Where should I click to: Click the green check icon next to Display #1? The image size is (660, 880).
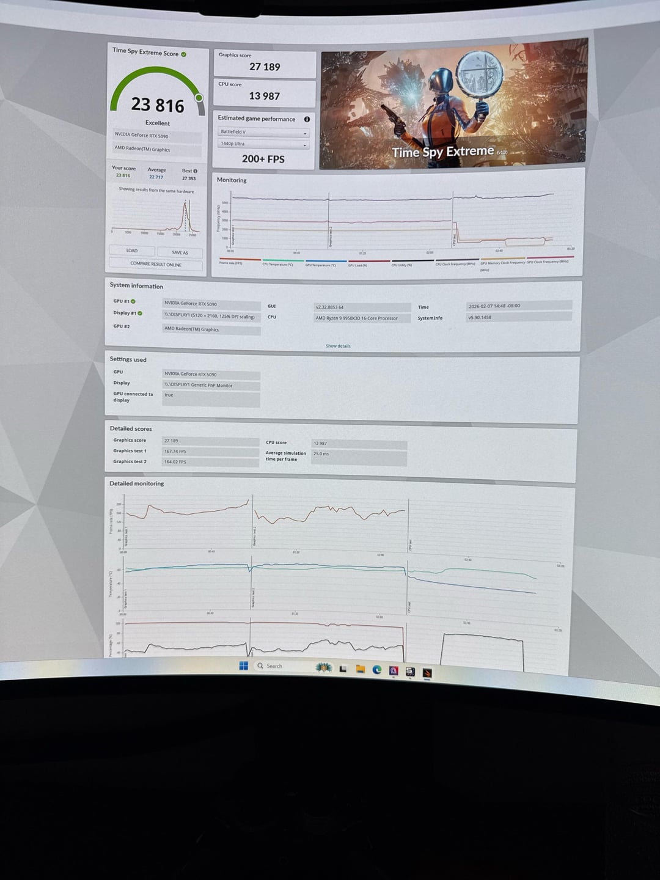(140, 313)
